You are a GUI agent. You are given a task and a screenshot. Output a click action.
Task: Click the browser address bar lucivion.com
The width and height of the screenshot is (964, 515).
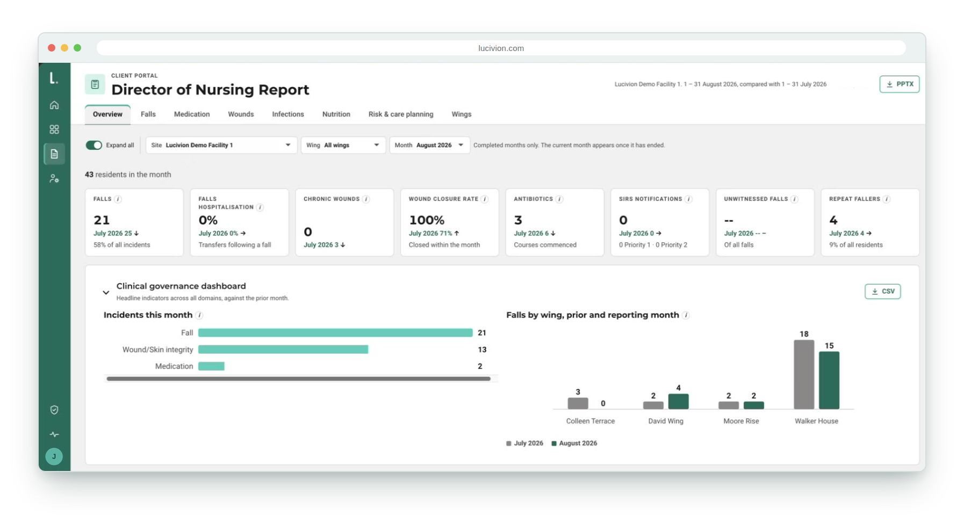click(x=501, y=48)
